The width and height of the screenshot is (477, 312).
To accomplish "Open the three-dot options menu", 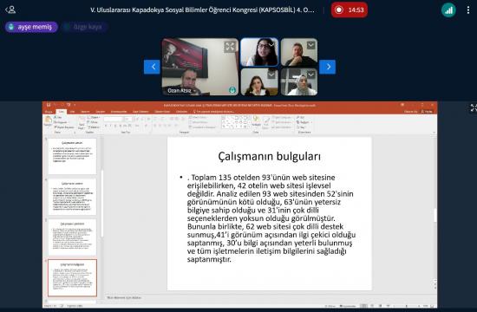I will click(x=467, y=10).
